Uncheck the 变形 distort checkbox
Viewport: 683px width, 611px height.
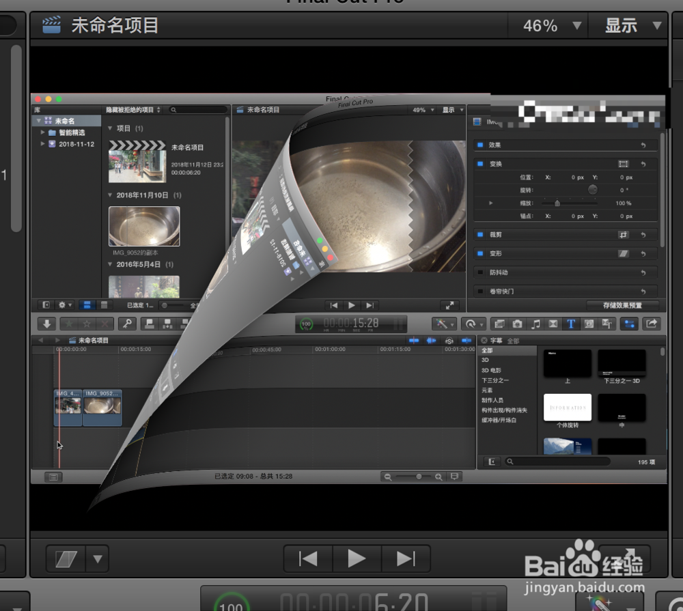pyautogui.click(x=480, y=253)
